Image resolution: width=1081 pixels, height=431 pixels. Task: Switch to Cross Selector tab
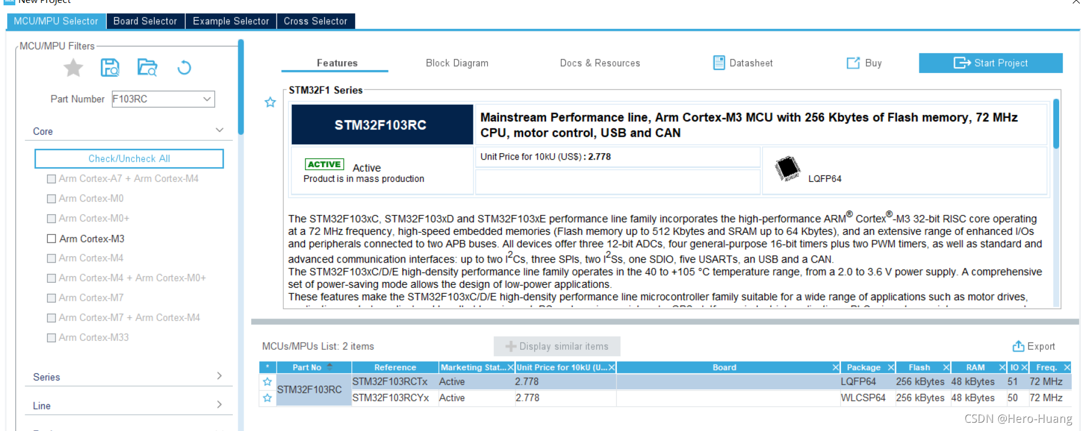click(x=316, y=21)
